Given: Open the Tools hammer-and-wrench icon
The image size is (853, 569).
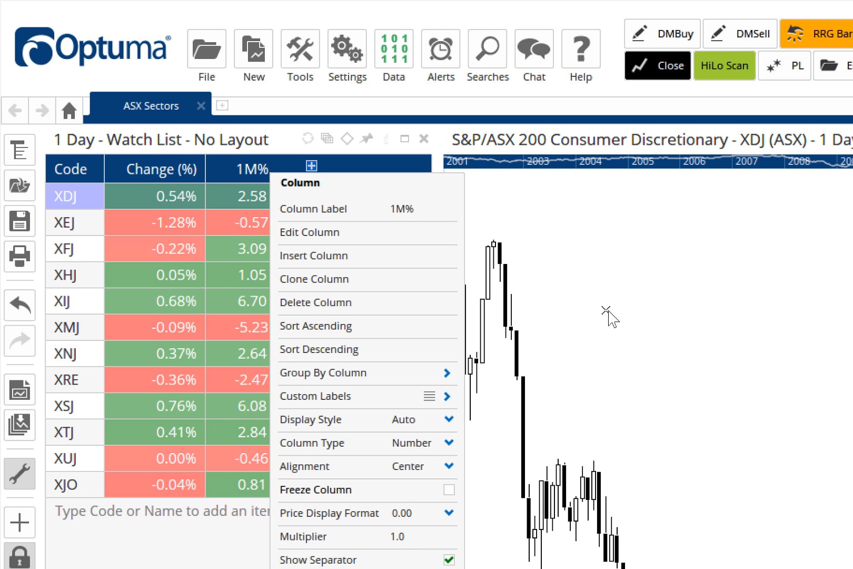Looking at the screenshot, I should 300,49.
